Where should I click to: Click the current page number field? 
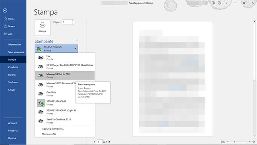tap(100, 142)
